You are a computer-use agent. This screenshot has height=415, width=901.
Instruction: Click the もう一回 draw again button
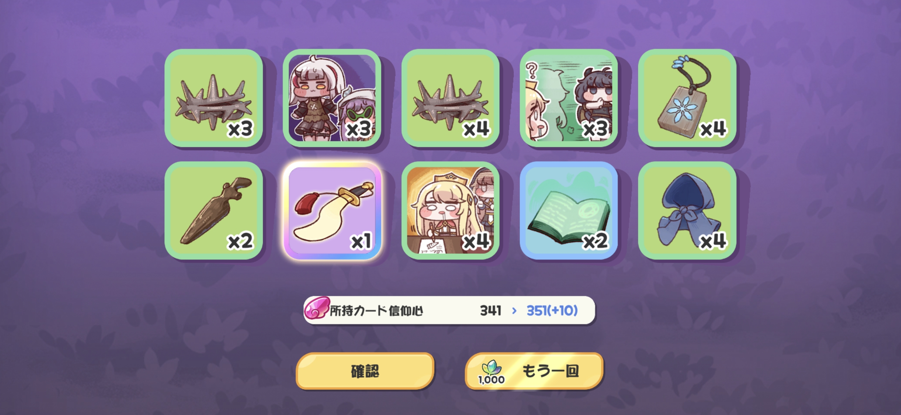click(534, 371)
